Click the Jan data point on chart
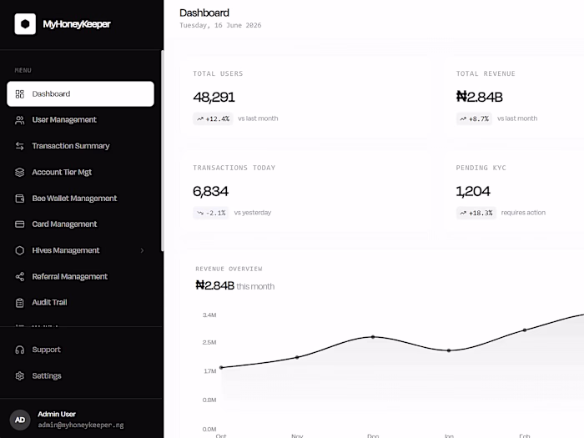The width and height of the screenshot is (584, 438). tap(449, 350)
